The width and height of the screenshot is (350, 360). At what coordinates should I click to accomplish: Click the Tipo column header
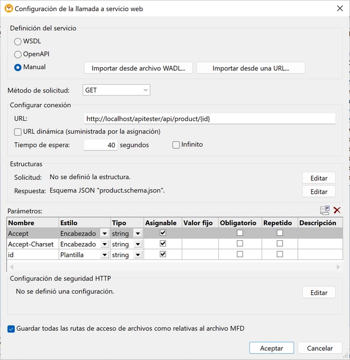click(x=127, y=223)
